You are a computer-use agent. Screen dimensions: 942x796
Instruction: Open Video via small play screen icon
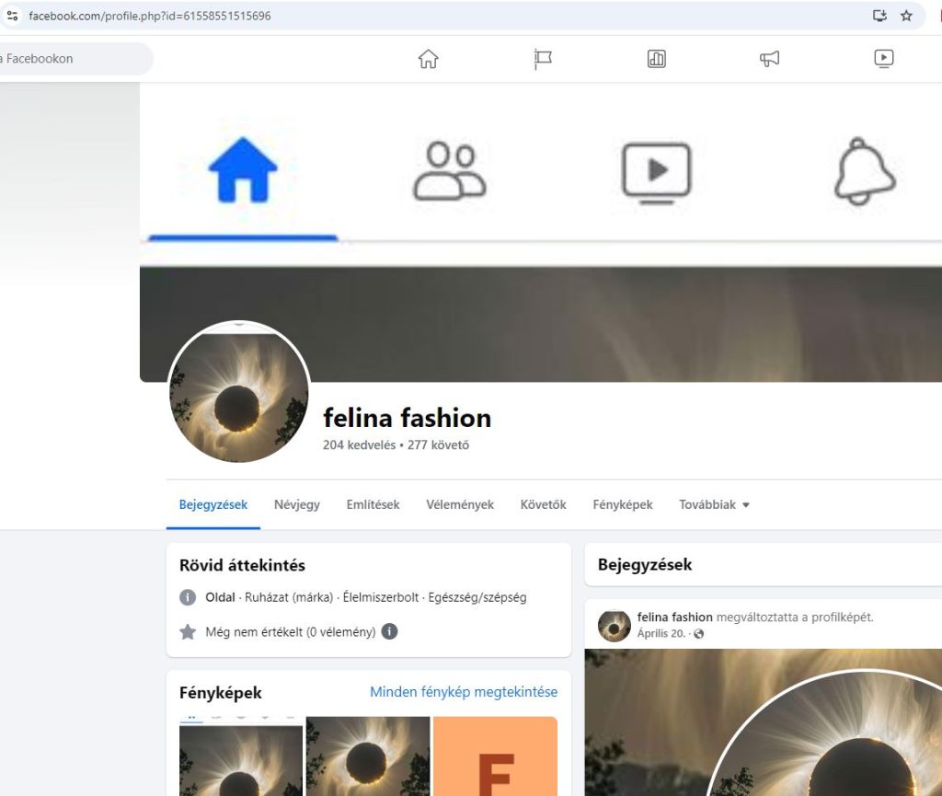(x=884, y=59)
